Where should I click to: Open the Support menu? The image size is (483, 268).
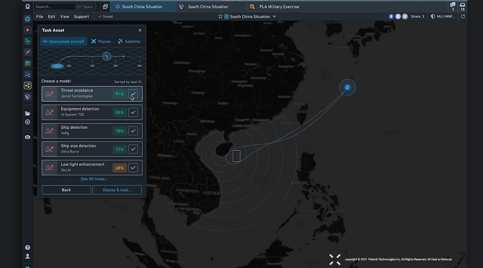tap(81, 17)
